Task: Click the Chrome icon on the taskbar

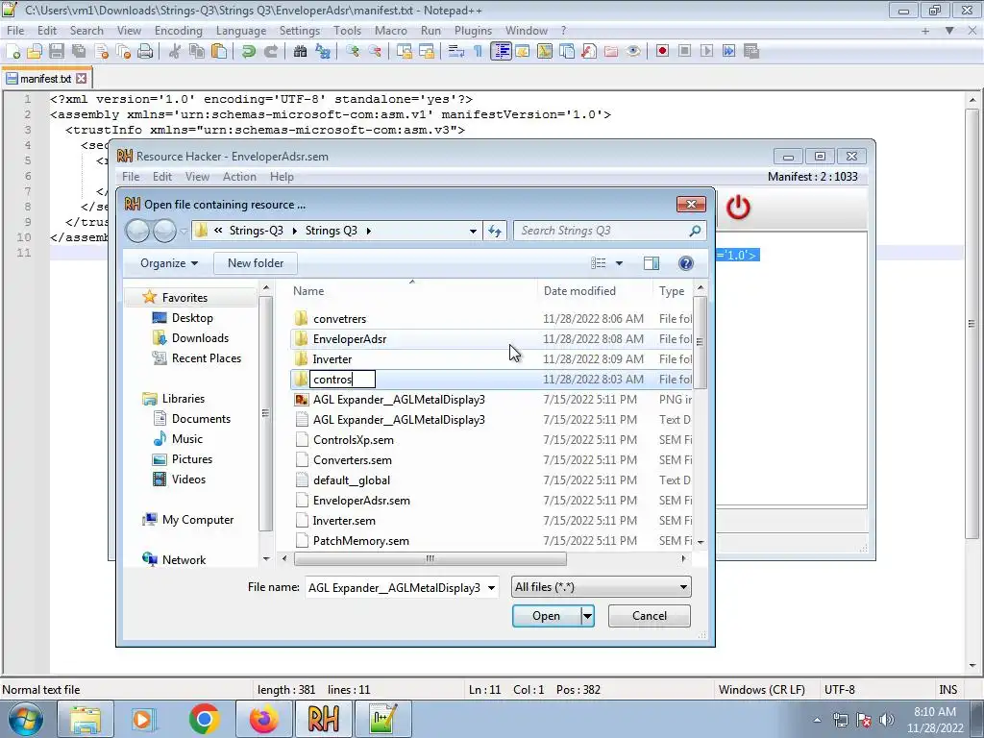Action: (x=204, y=719)
